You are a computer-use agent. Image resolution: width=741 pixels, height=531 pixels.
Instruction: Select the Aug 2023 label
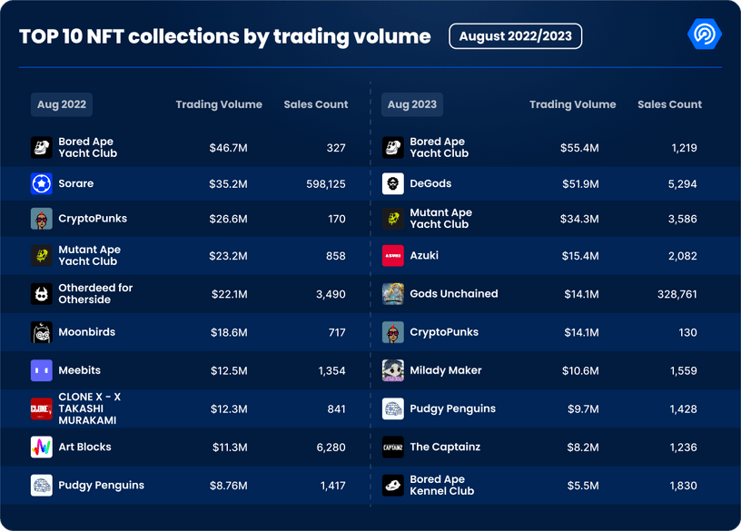click(x=412, y=104)
